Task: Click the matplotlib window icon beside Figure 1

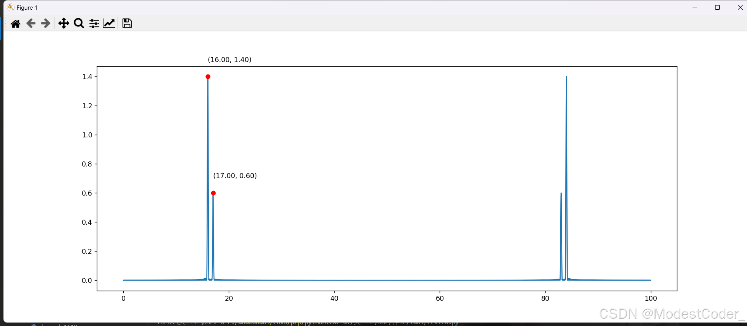Action: [x=11, y=7]
